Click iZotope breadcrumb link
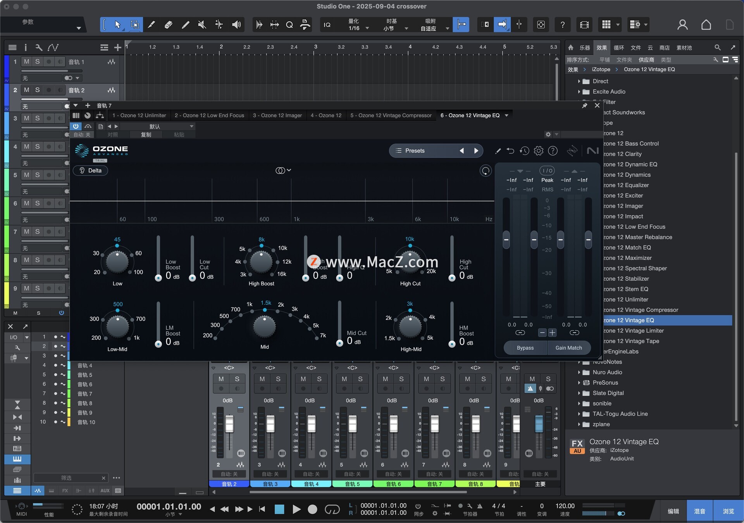Image resolution: width=744 pixels, height=523 pixels. (601, 69)
